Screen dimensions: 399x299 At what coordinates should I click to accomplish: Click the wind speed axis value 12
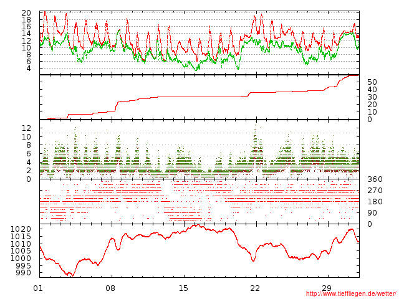[26, 128]
